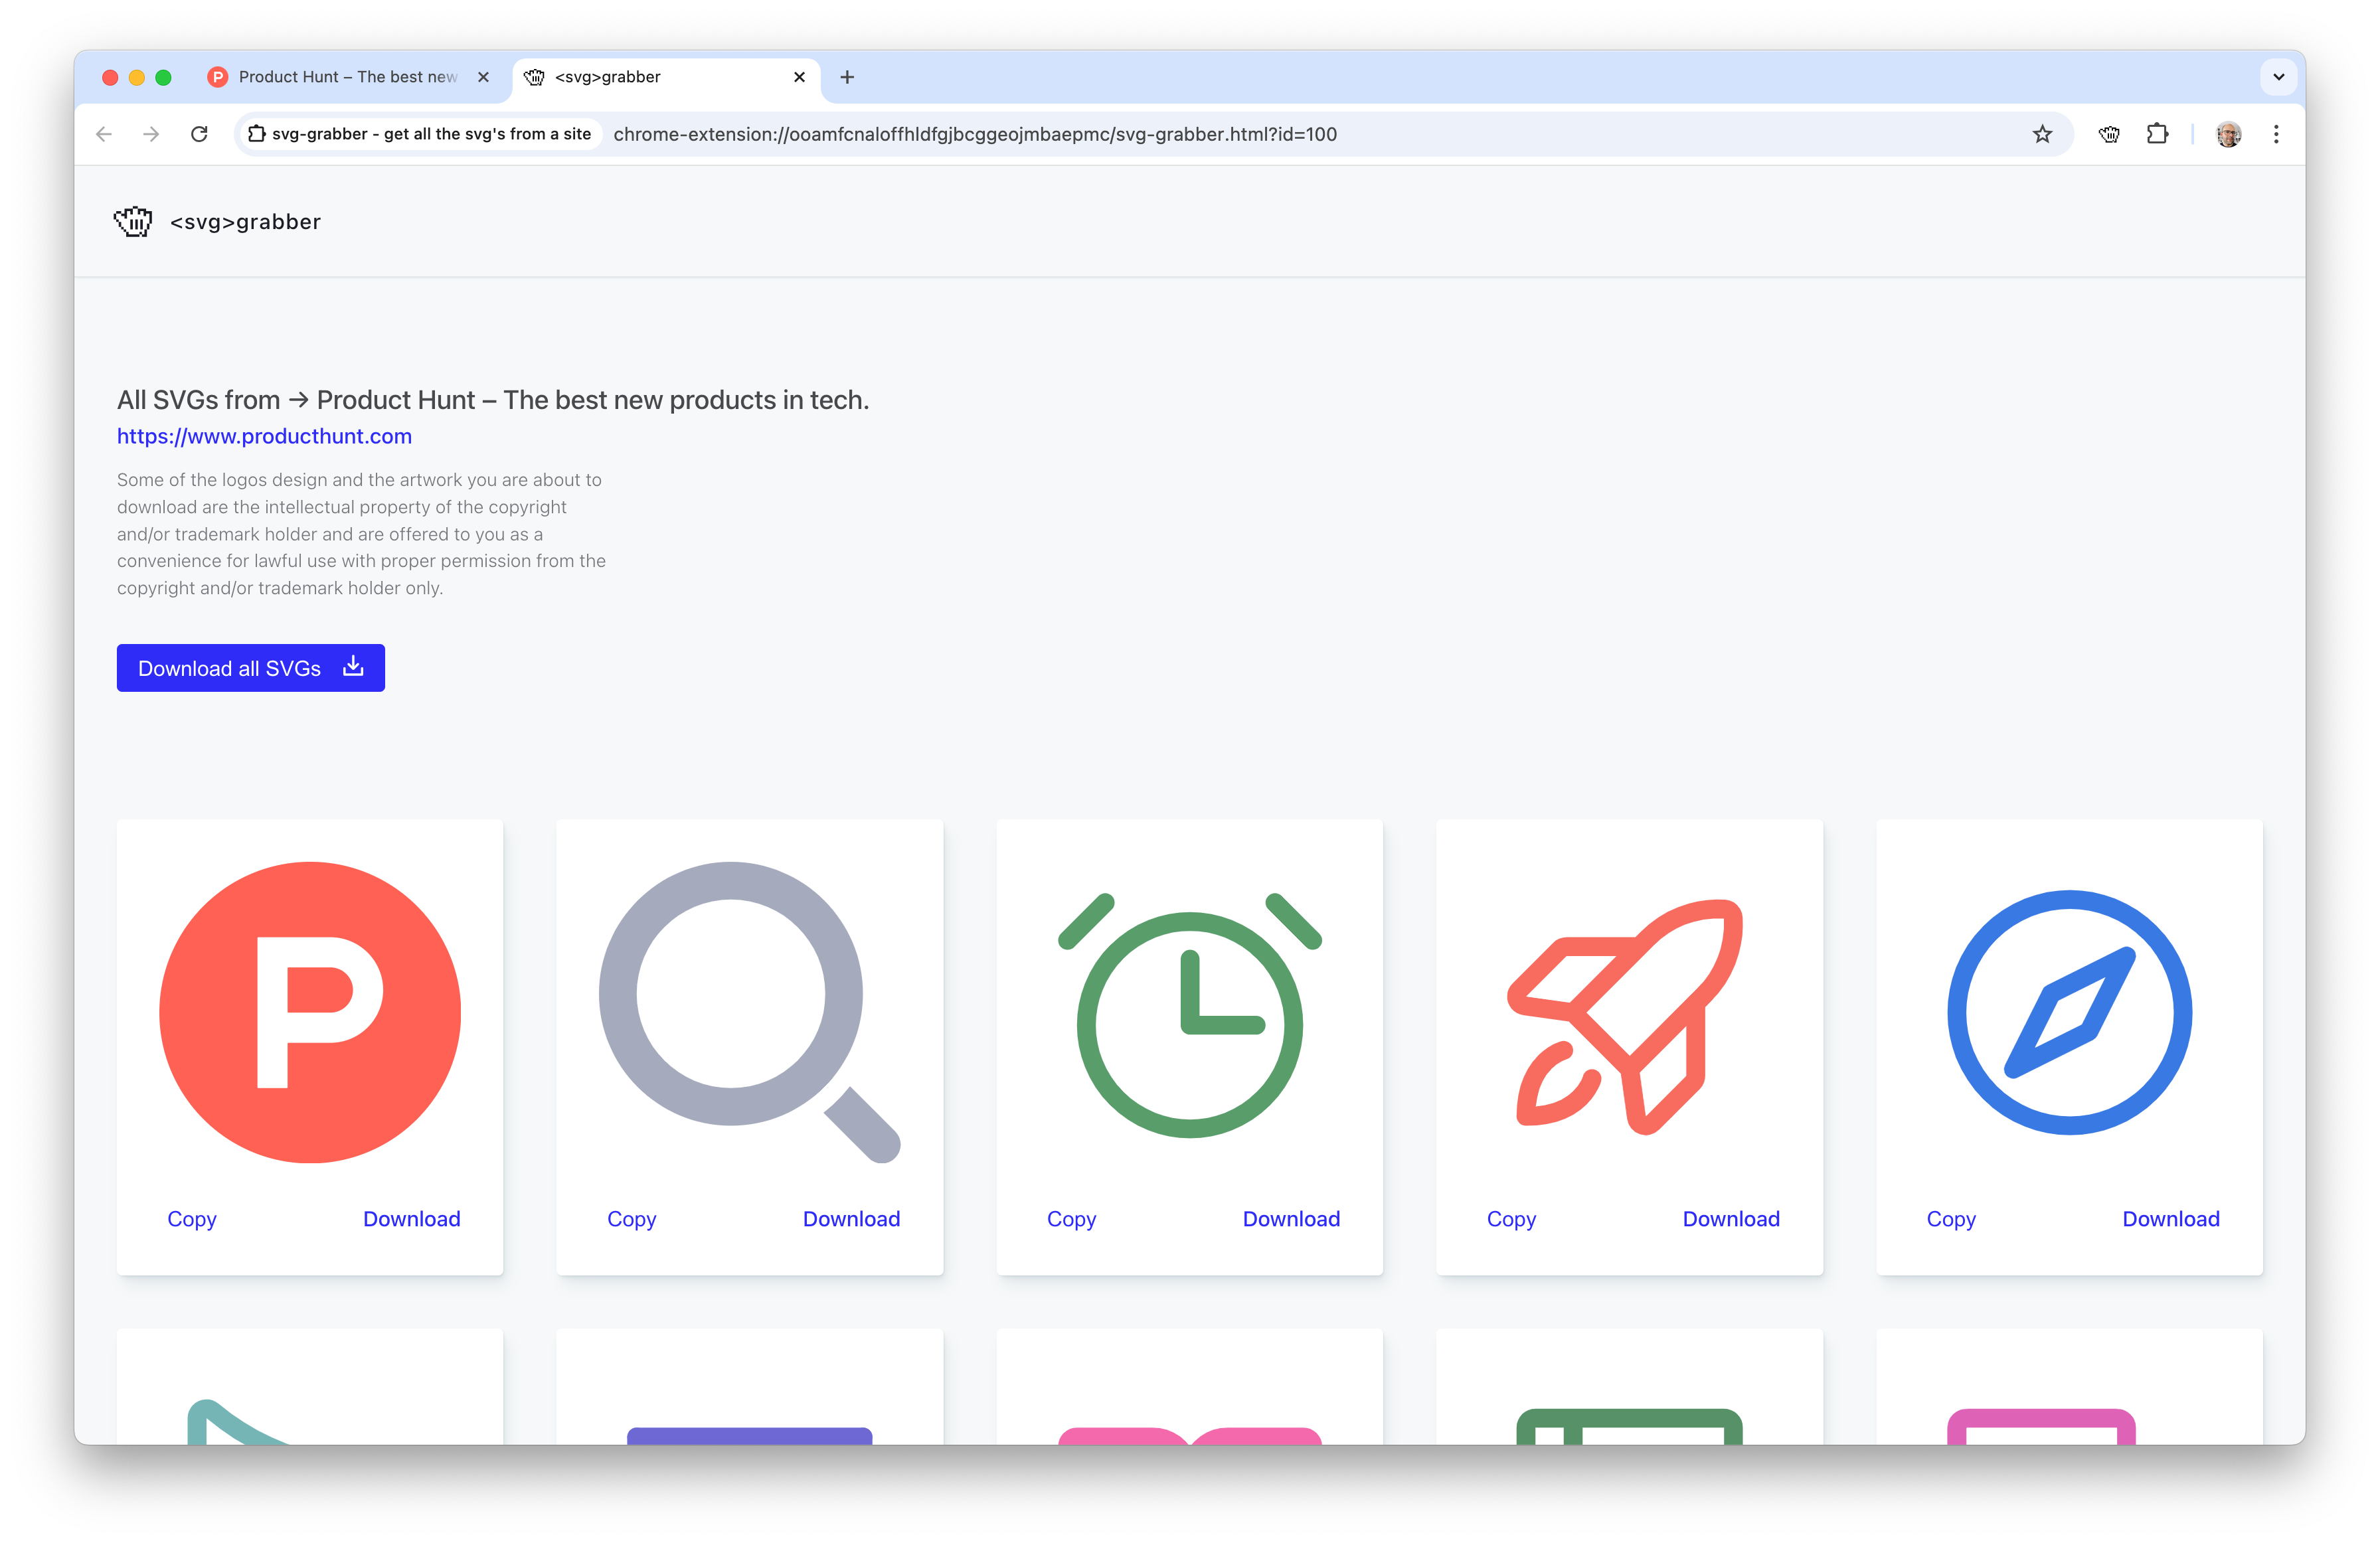
Task: Open the Chrome three-dot menu
Action: tap(2276, 133)
